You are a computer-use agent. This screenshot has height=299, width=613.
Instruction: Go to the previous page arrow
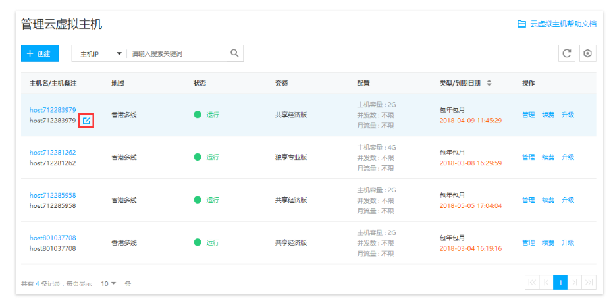tap(546, 283)
